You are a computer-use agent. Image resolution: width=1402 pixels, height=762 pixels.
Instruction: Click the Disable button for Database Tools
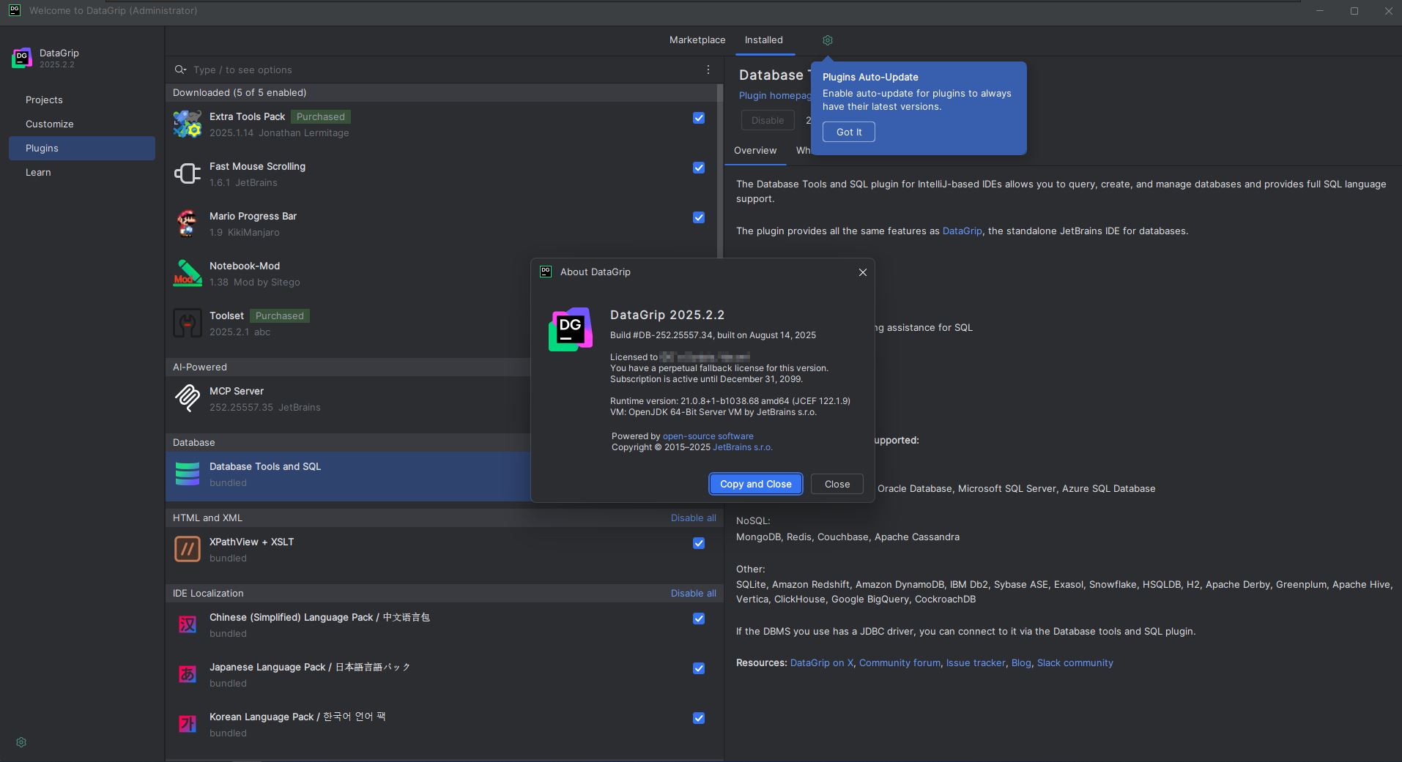click(x=768, y=120)
